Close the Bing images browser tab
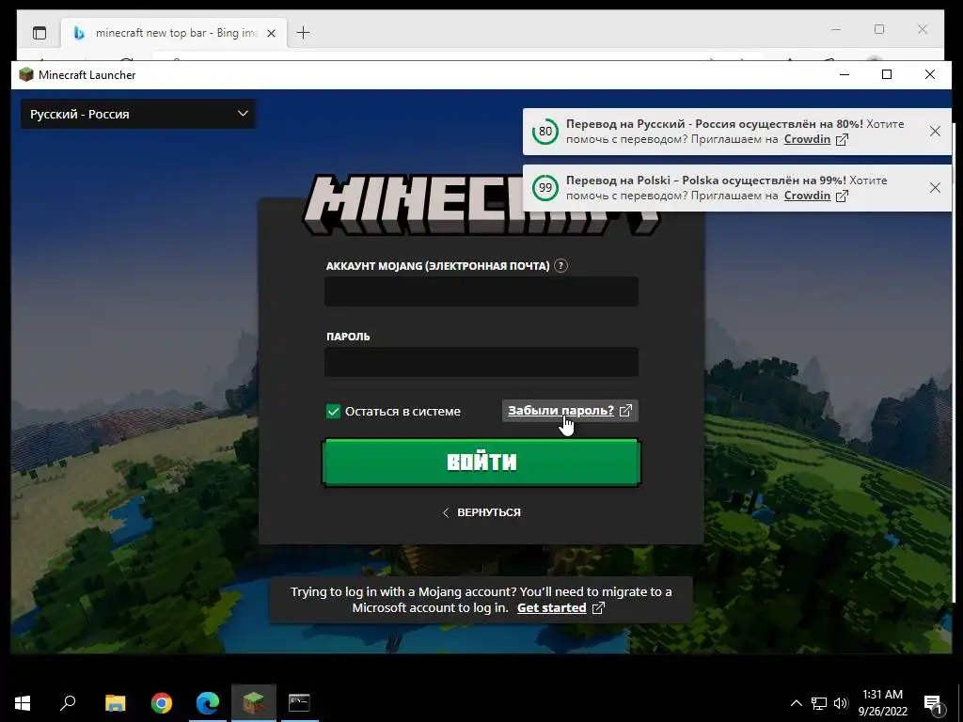The height and width of the screenshot is (722, 963). (271, 33)
